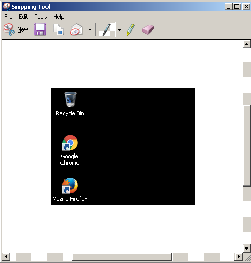Click the Snipping Tool title bar icon
This screenshot has width=251, height=263.
7,7
